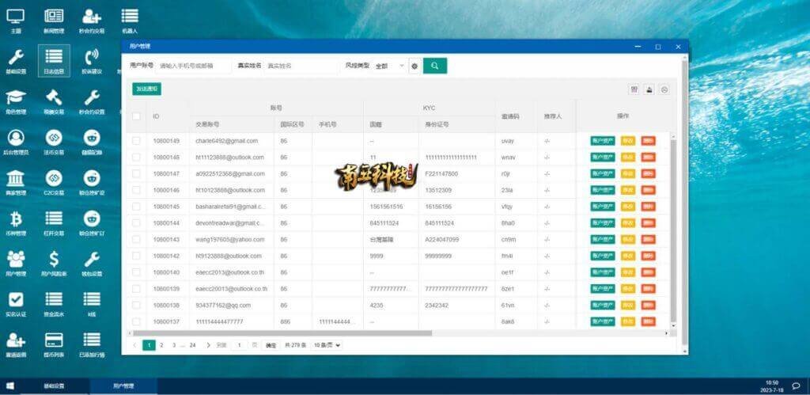This screenshot has width=810, height=395.
Task: Check the row checkbox for ID 10800149
Action: (x=136, y=141)
